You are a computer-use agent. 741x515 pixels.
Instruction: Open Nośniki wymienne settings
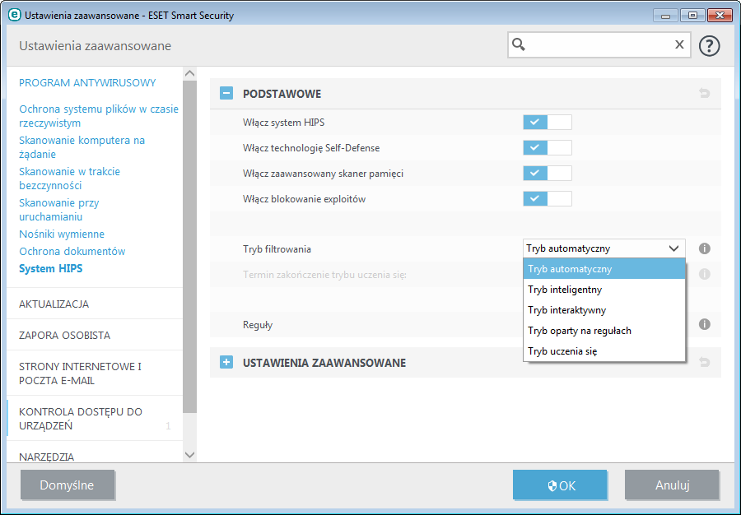(62, 234)
